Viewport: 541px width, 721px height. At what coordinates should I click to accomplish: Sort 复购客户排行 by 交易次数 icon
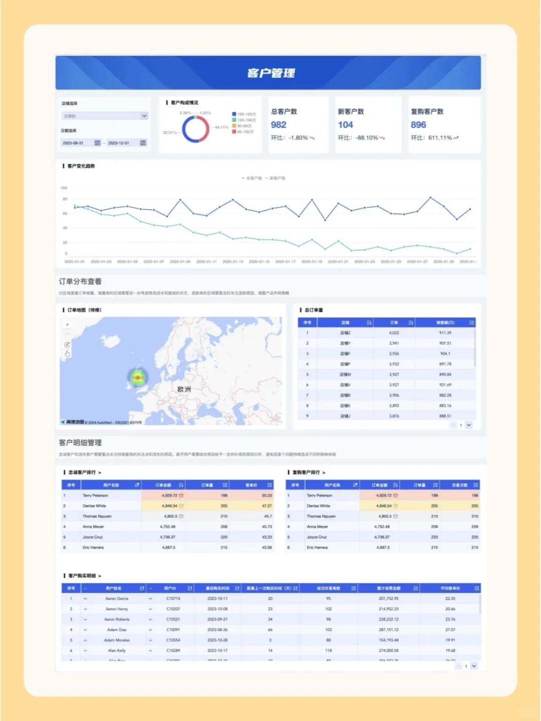click(x=475, y=485)
